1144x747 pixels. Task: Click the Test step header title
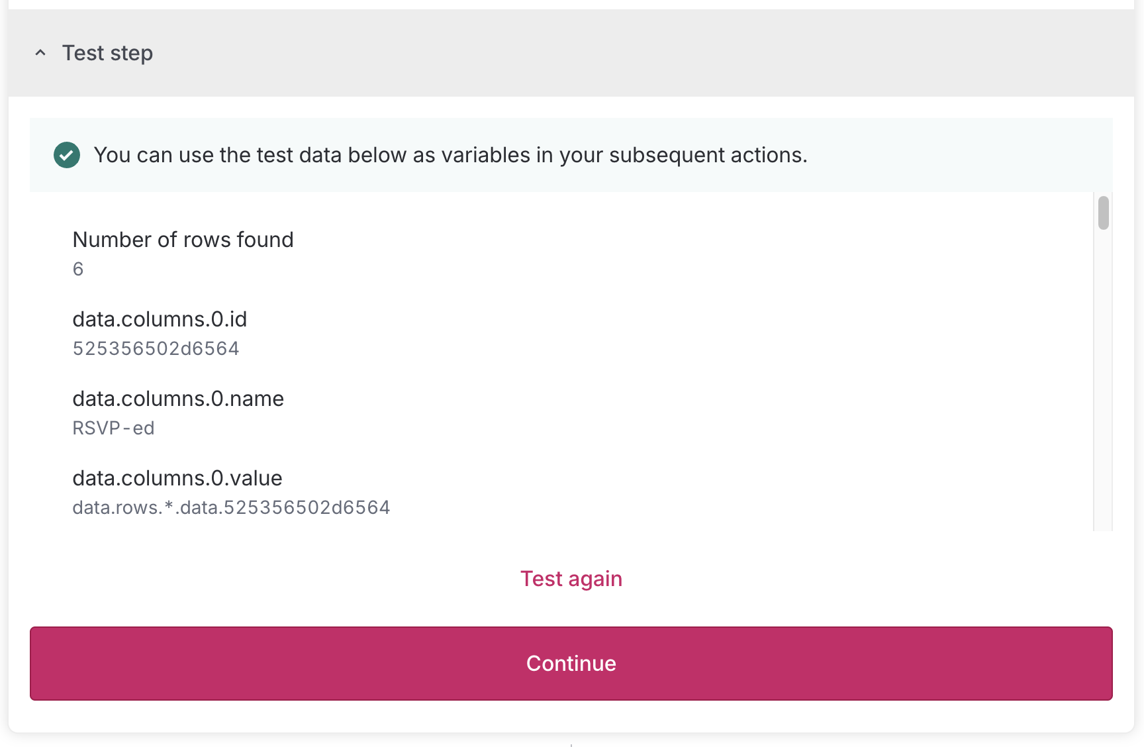pos(107,53)
